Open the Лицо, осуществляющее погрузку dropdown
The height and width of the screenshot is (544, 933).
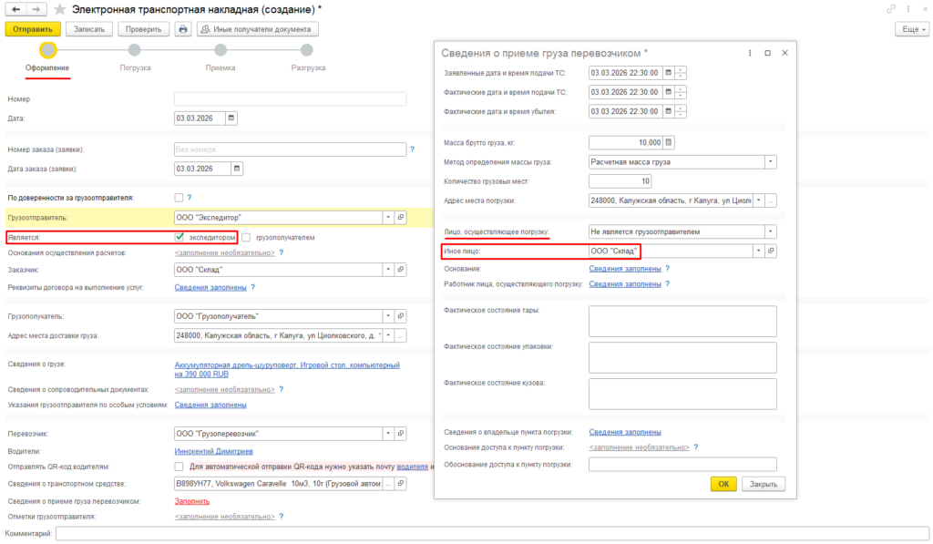[771, 231]
